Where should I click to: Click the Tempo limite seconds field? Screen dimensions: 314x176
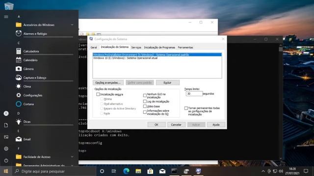tap(194, 93)
